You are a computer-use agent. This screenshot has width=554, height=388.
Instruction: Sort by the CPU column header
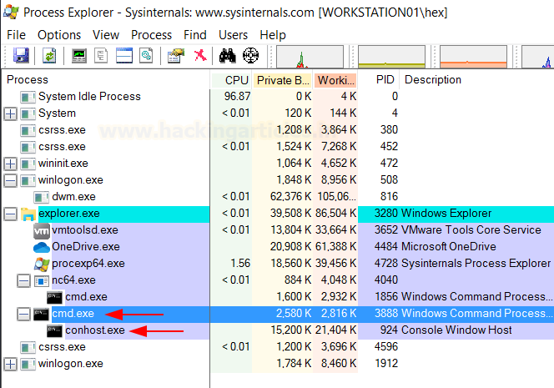click(x=231, y=80)
